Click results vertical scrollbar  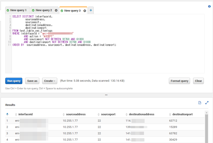(x=207, y=128)
